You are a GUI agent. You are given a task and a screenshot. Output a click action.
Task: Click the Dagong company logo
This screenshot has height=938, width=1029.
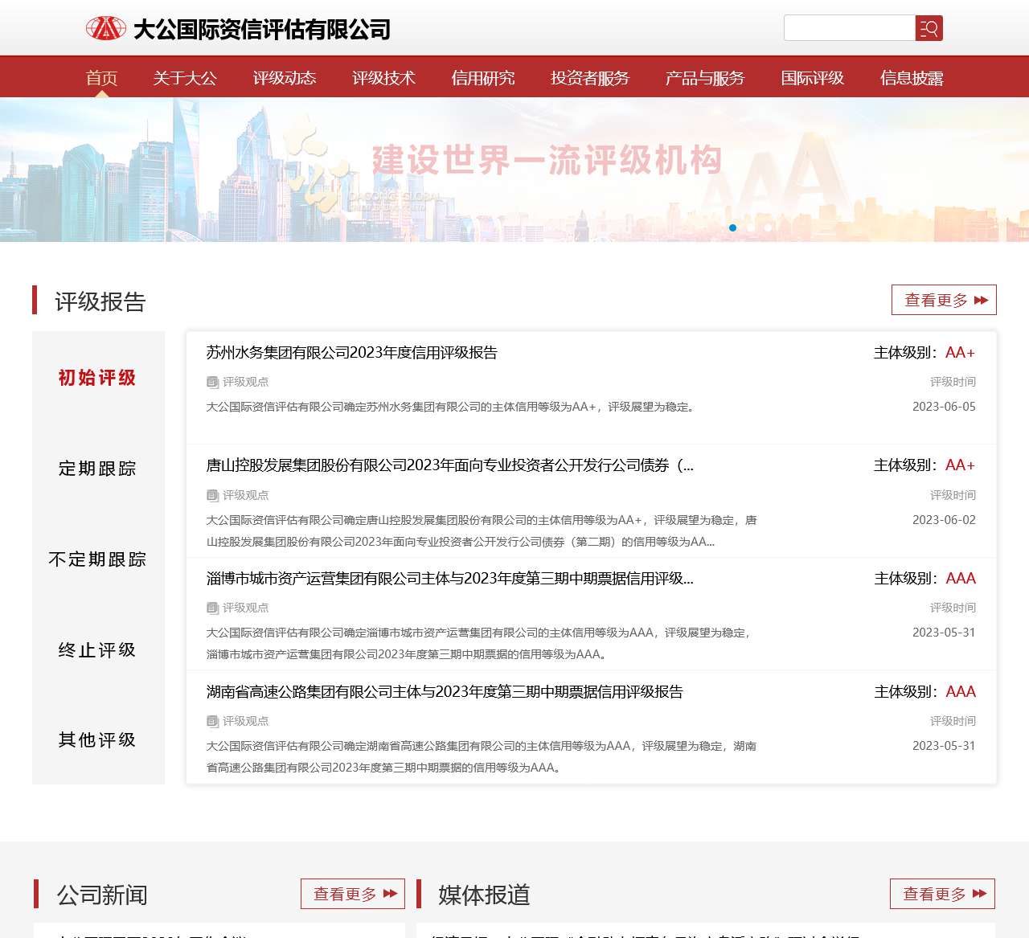[238, 29]
